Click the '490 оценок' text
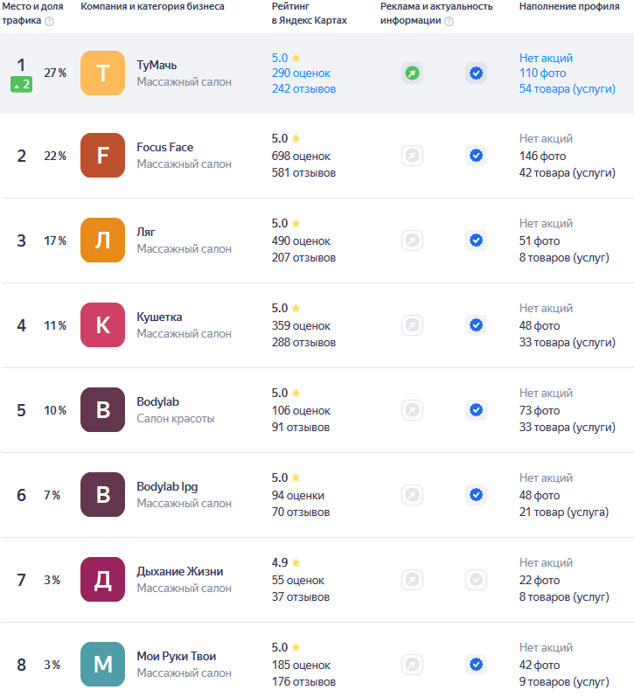 301,240
